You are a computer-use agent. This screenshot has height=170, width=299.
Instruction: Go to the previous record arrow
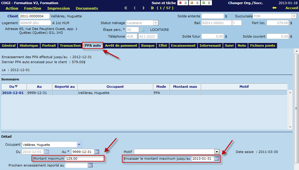(x=135, y=8)
